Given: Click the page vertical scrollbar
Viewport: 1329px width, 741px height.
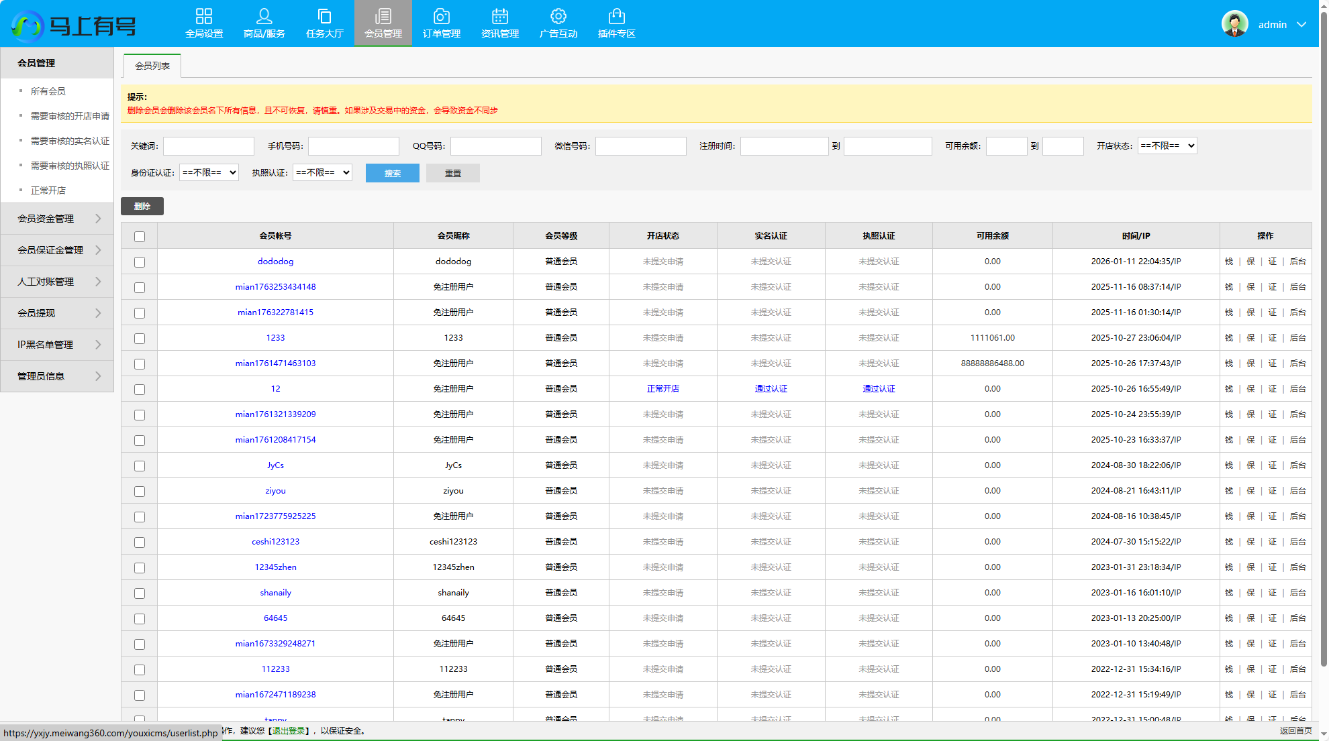Looking at the screenshot, I should tap(1324, 335).
